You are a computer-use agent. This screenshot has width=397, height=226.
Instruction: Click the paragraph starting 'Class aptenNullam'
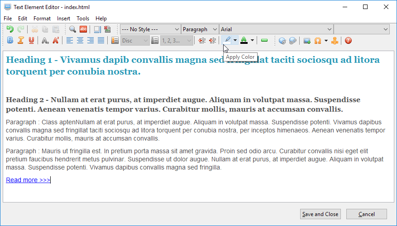[196, 130]
